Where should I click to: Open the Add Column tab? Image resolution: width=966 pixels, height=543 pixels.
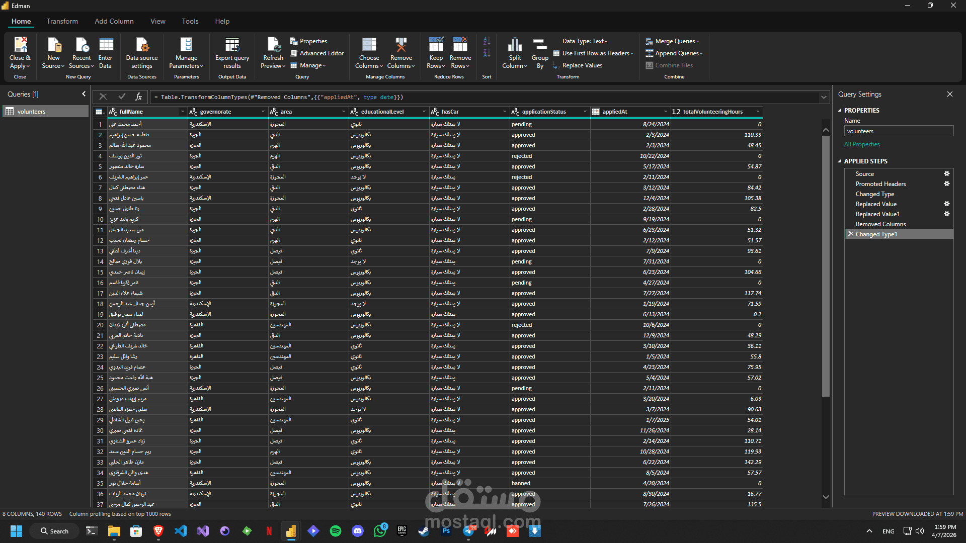[x=114, y=21]
